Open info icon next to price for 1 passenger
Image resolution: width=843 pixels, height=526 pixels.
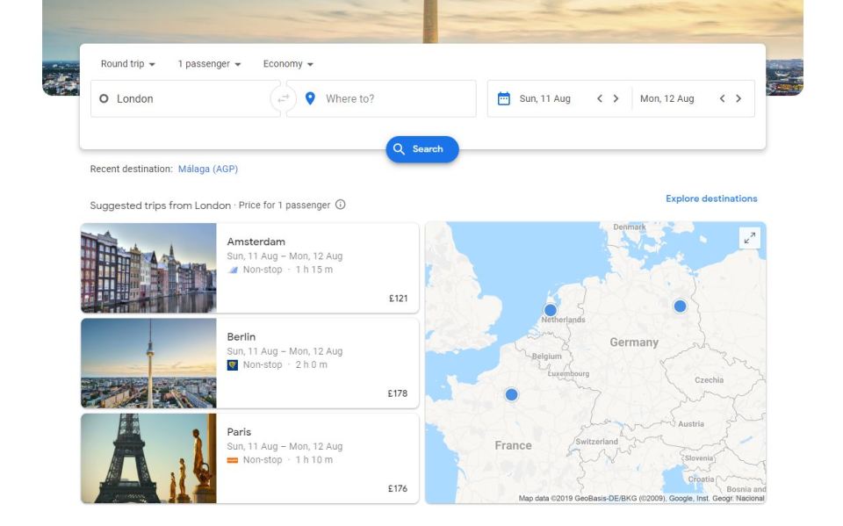pyautogui.click(x=341, y=205)
